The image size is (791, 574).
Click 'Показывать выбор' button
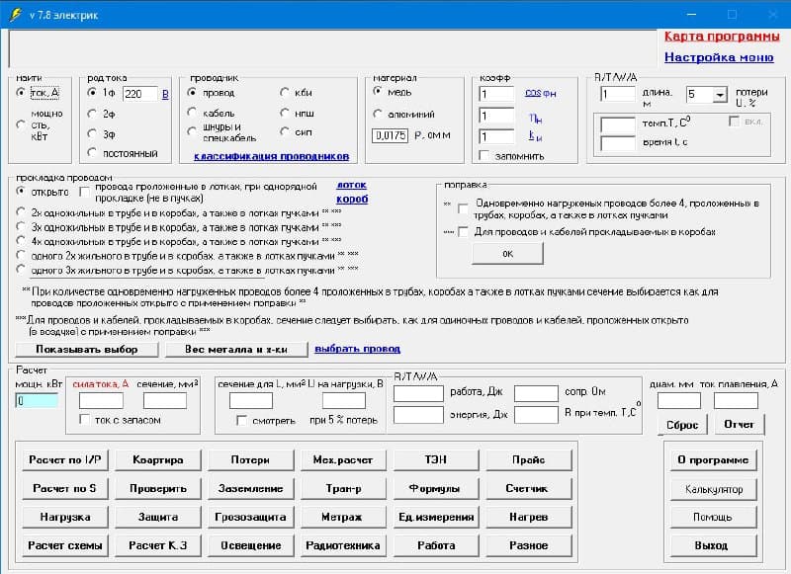click(87, 349)
